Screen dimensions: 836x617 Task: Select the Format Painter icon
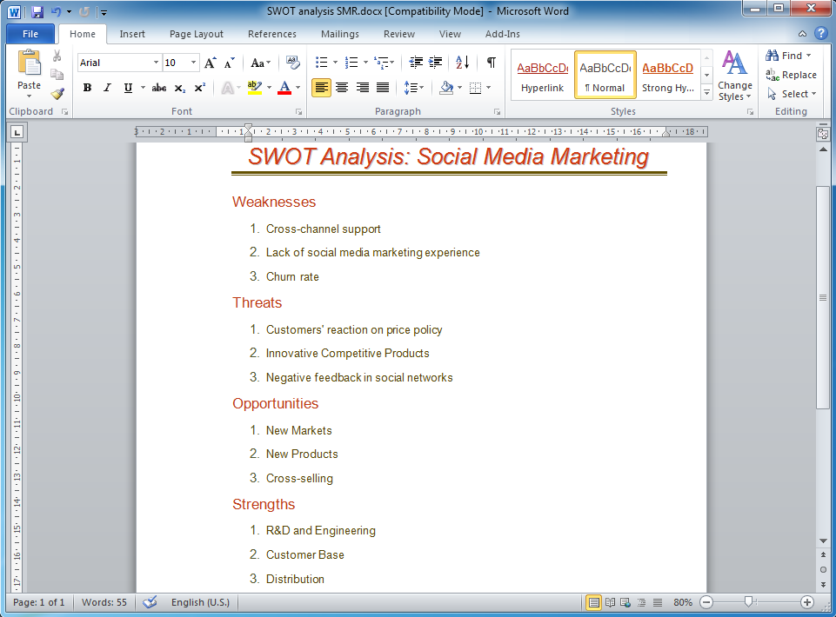pos(56,94)
